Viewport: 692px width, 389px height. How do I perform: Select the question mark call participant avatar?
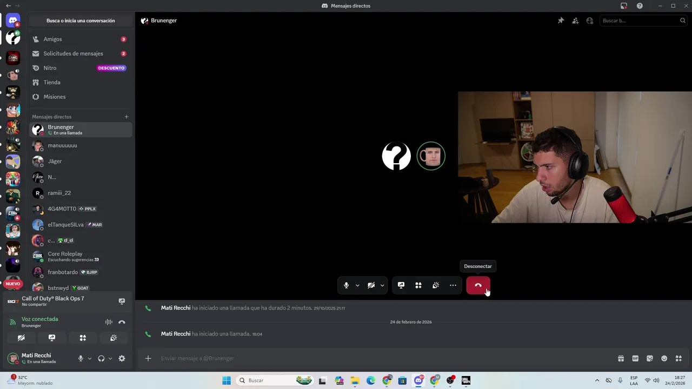pyautogui.click(x=396, y=156)
